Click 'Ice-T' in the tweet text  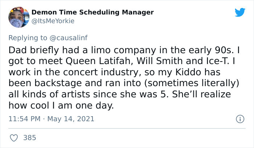(218, 61)
